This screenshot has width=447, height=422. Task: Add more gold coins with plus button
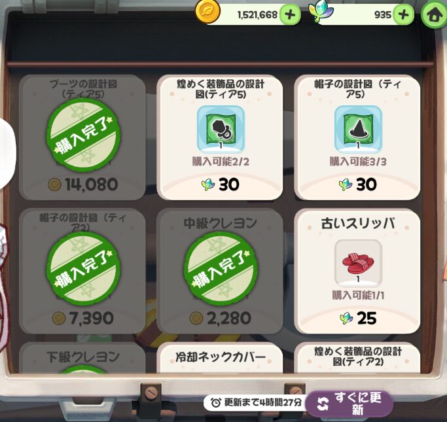tap(290, 14)
